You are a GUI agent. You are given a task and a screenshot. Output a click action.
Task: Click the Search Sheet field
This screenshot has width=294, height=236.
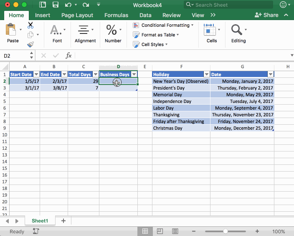[x=228, y=5]
